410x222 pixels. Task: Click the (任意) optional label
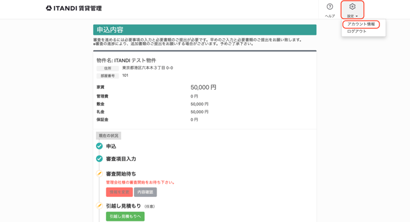pyautogui.click(x=150, y=206)
